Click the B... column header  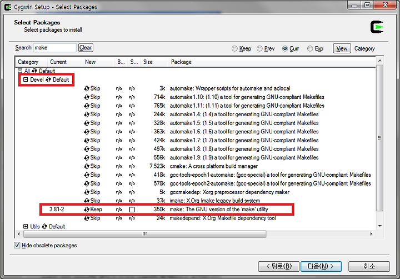tap(121, 62)
